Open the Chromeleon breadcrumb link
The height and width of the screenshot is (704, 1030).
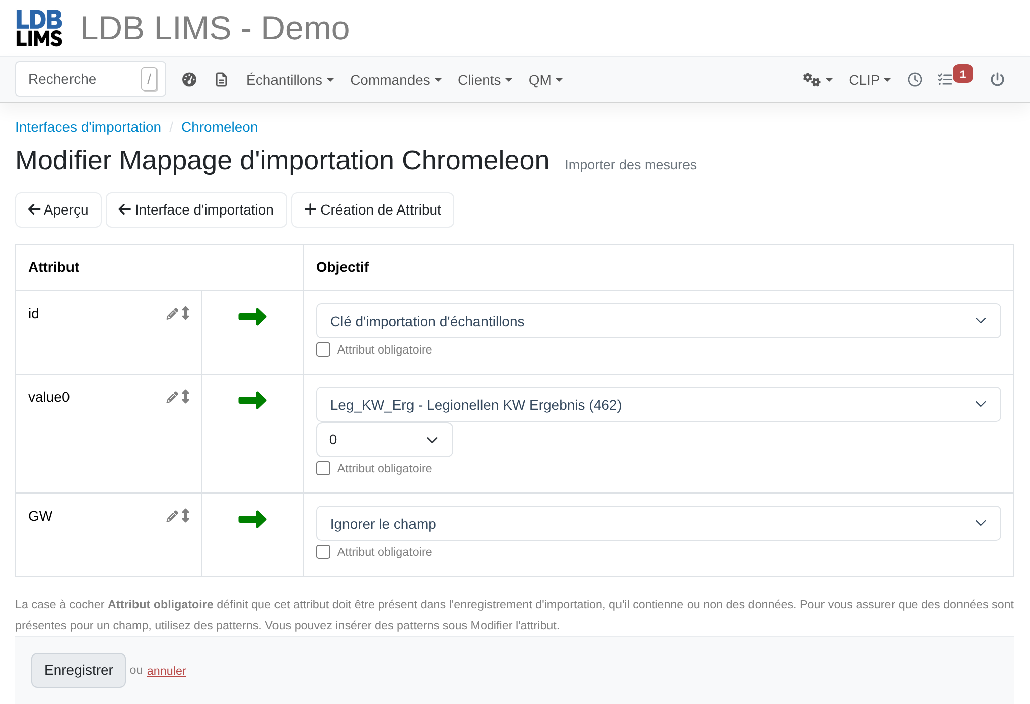pyautogui.click(x=220, y=127)
